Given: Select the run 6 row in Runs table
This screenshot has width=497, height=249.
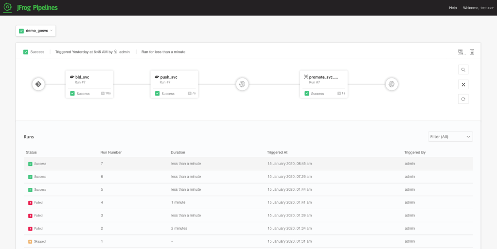Looking at the screenshot, I should 248,177.
